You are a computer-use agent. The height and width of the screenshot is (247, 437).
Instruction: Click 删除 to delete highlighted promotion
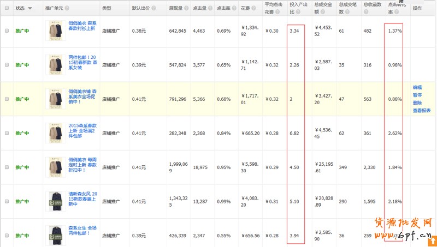click(417, 103)
